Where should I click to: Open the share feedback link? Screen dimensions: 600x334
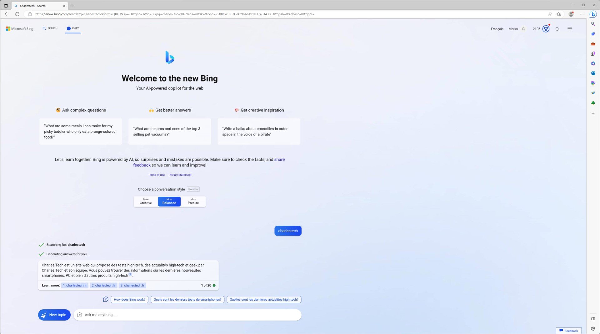(279, 160)
